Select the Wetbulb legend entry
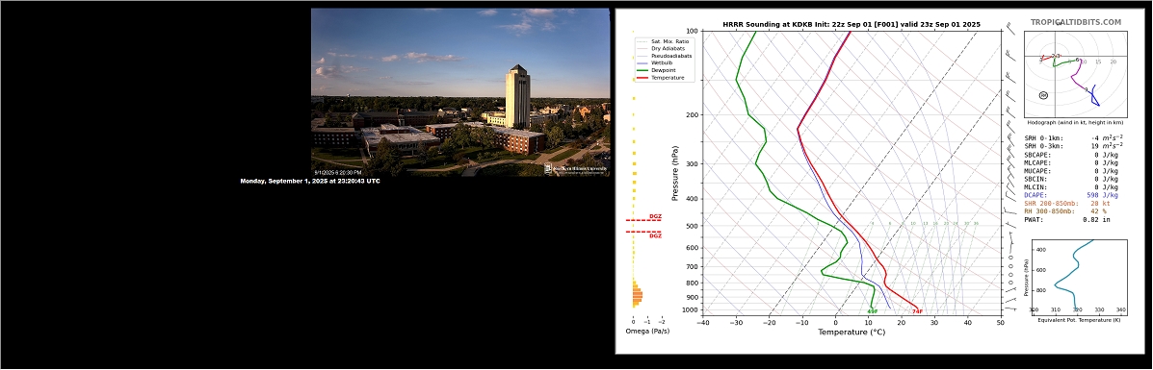 [x=657, y=63]
